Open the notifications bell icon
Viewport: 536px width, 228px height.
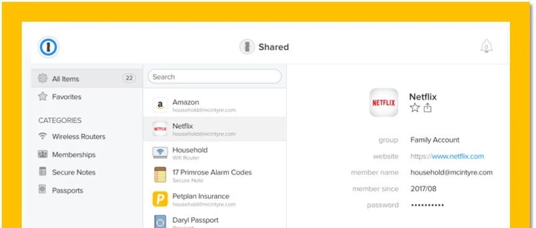(x=486, y=46)
